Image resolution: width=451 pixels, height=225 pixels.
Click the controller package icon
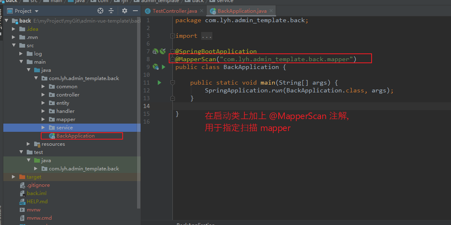coord(52,95)
